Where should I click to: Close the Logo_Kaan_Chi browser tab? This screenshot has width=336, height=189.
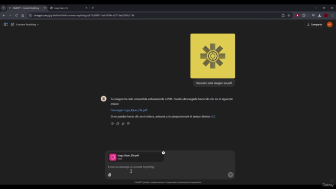pyautogui.click(x=86, y=8)
